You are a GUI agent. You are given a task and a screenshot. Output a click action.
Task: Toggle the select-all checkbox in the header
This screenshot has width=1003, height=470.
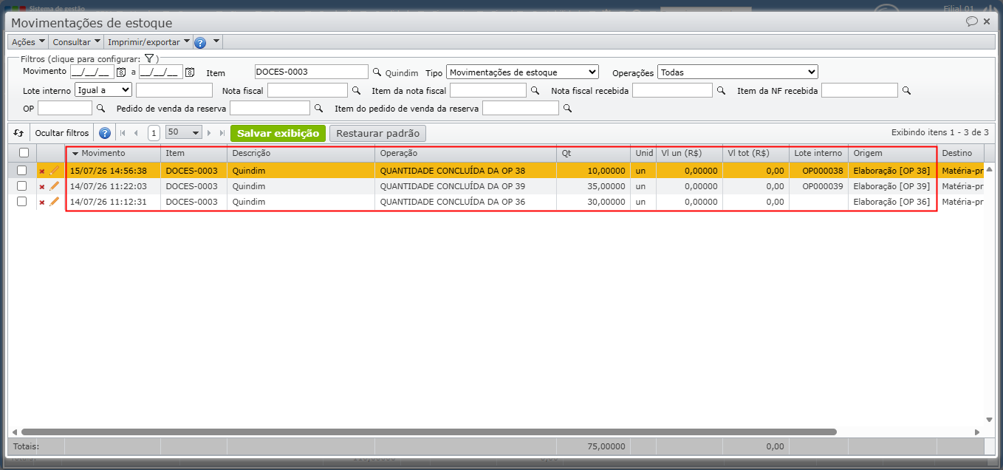click(x=24, y=153)
